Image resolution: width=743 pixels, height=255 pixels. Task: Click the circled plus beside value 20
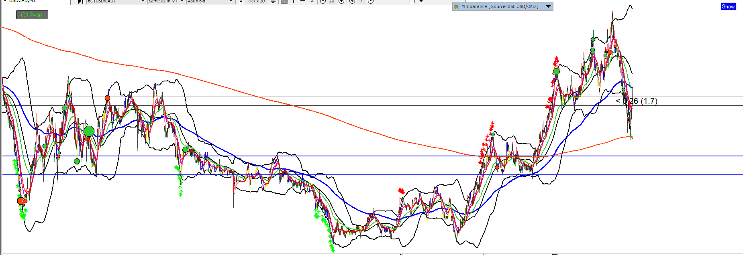pyautogui.click(x=341, y=2)
